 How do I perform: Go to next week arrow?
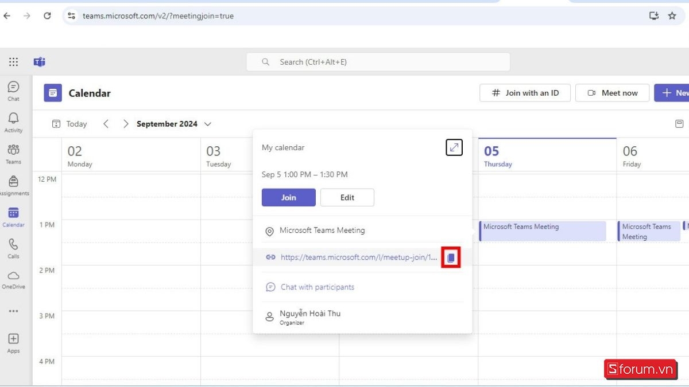[126, 124]
